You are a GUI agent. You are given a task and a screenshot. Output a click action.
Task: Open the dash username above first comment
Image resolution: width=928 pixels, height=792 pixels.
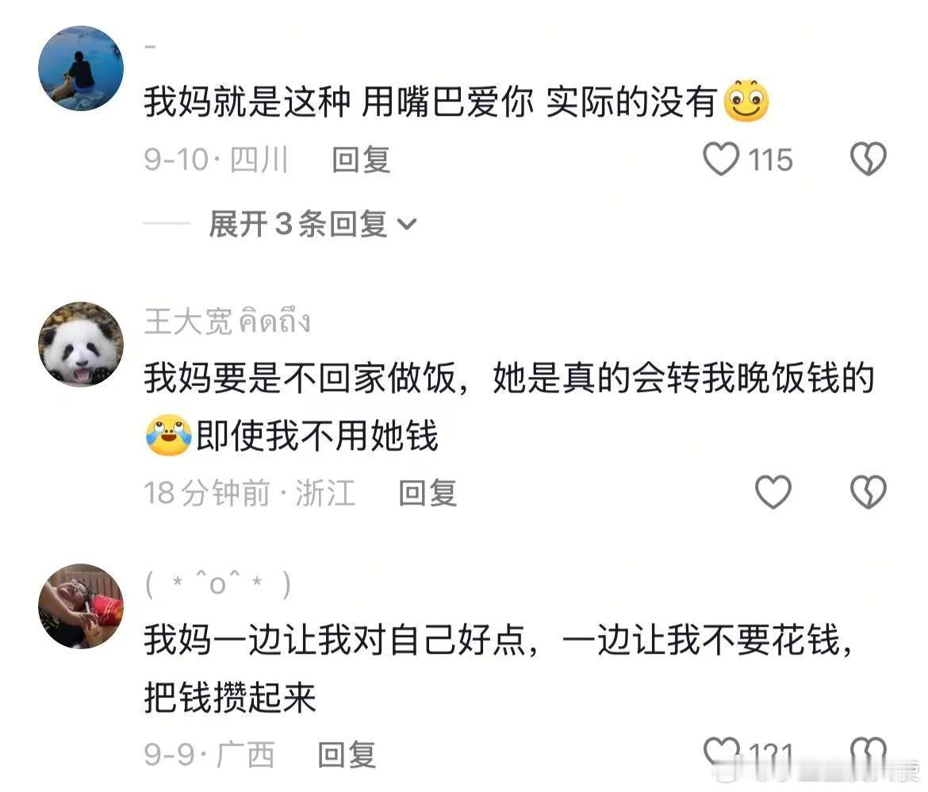point(151,47)
